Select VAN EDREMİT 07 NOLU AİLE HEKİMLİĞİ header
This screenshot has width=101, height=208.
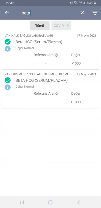(36, 74)
